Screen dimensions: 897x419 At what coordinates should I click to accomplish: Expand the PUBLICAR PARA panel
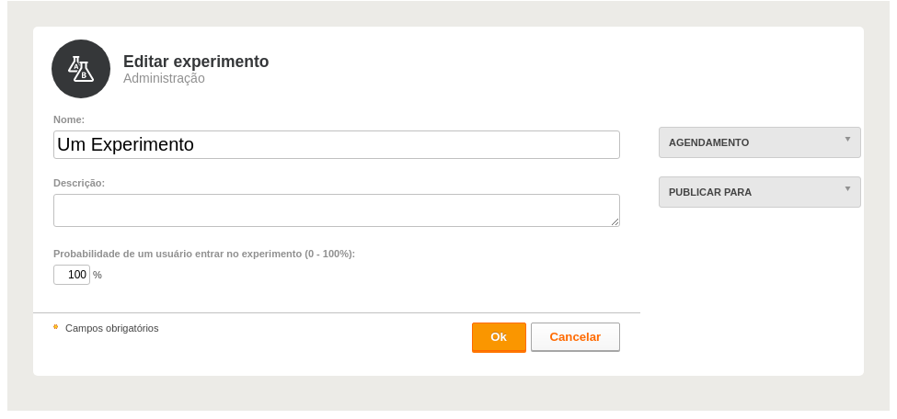click(x=760, y=192)
